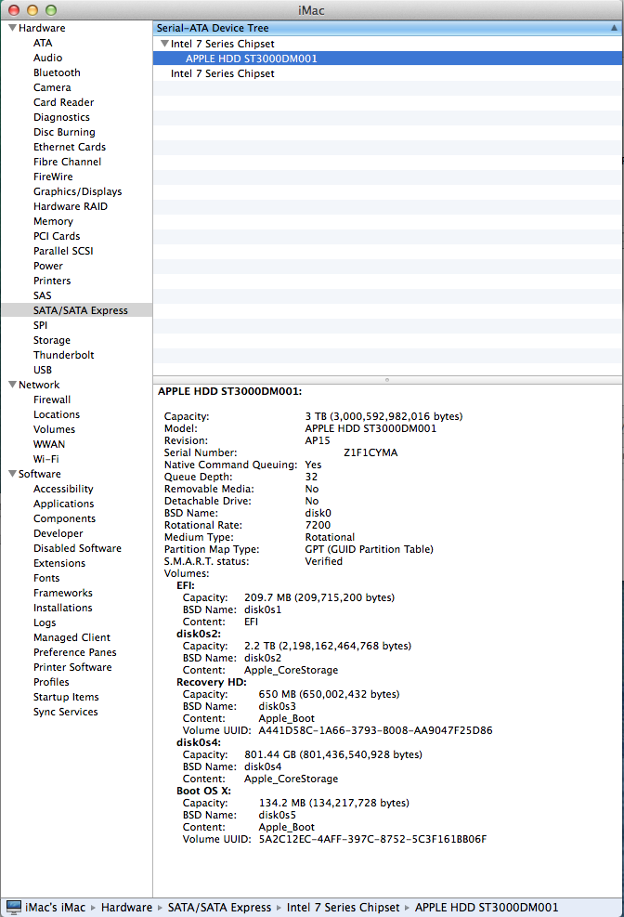Collapse the first Intel 7 Series Chipset
The width and height of the screenshot is (624, 917).
tap(164, 44)
